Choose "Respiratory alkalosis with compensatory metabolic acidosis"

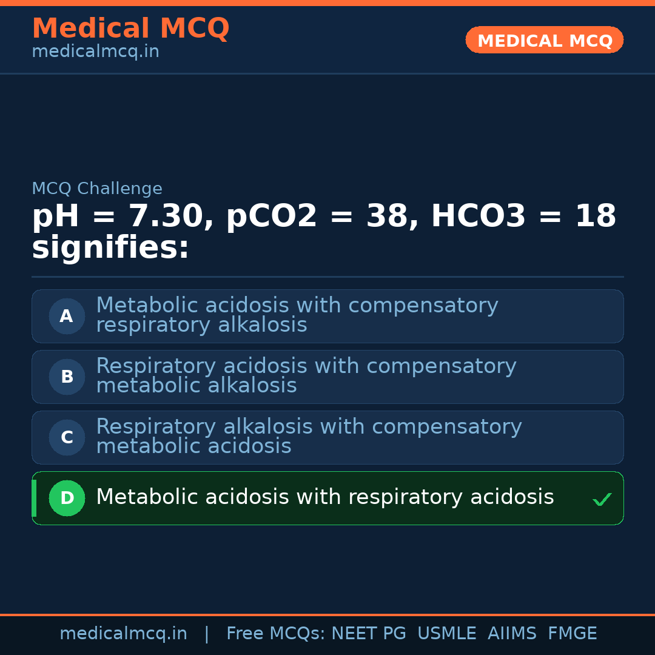click(x=309, y=437)
